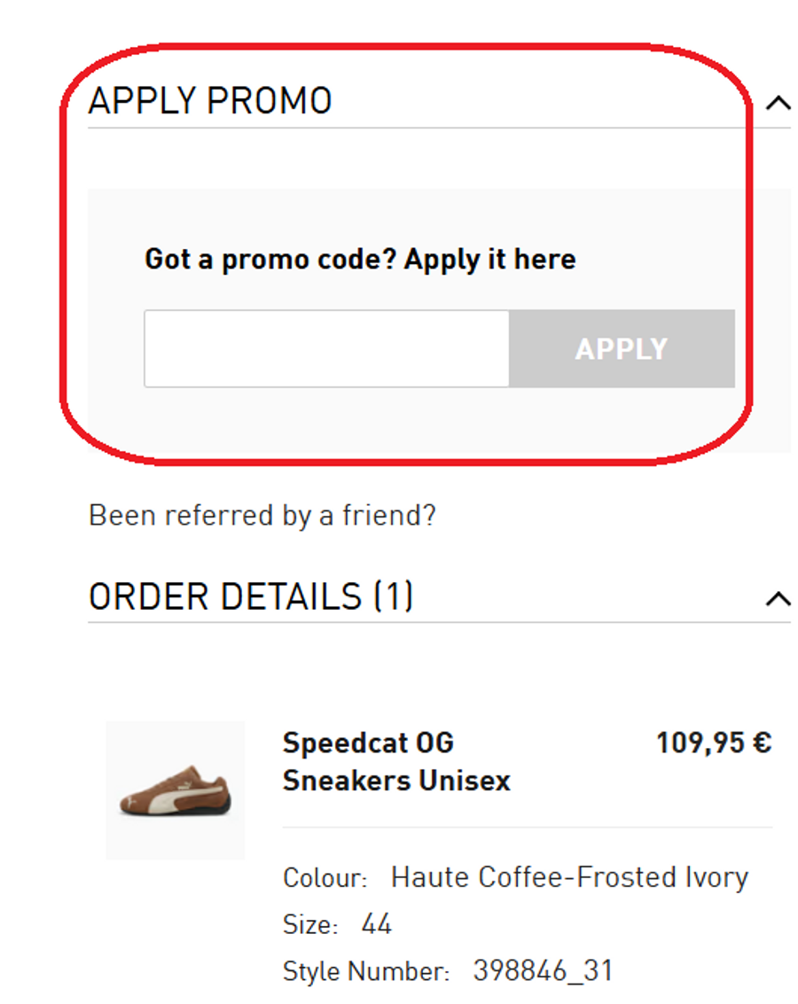Viewport: 798px width, 1004px height.
Task: Click the APPLY PROMO section heading
Action: point(210,101)
